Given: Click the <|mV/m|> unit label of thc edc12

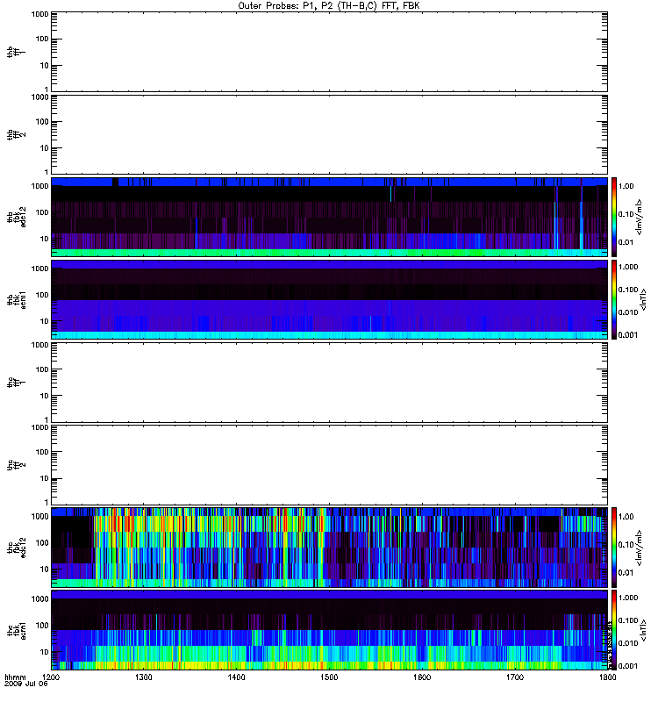Looking at the screenshot, I should tap(639, 548).
